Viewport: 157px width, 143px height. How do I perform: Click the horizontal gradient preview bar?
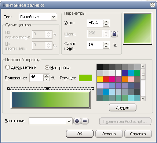[51, 100]
